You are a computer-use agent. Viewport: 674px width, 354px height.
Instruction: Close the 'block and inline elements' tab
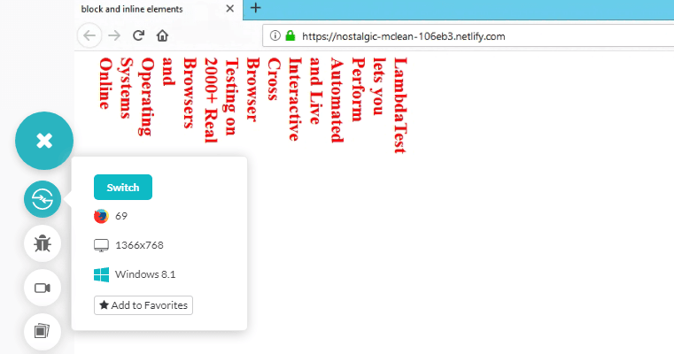pyautogui.click(x=230, y=9)
